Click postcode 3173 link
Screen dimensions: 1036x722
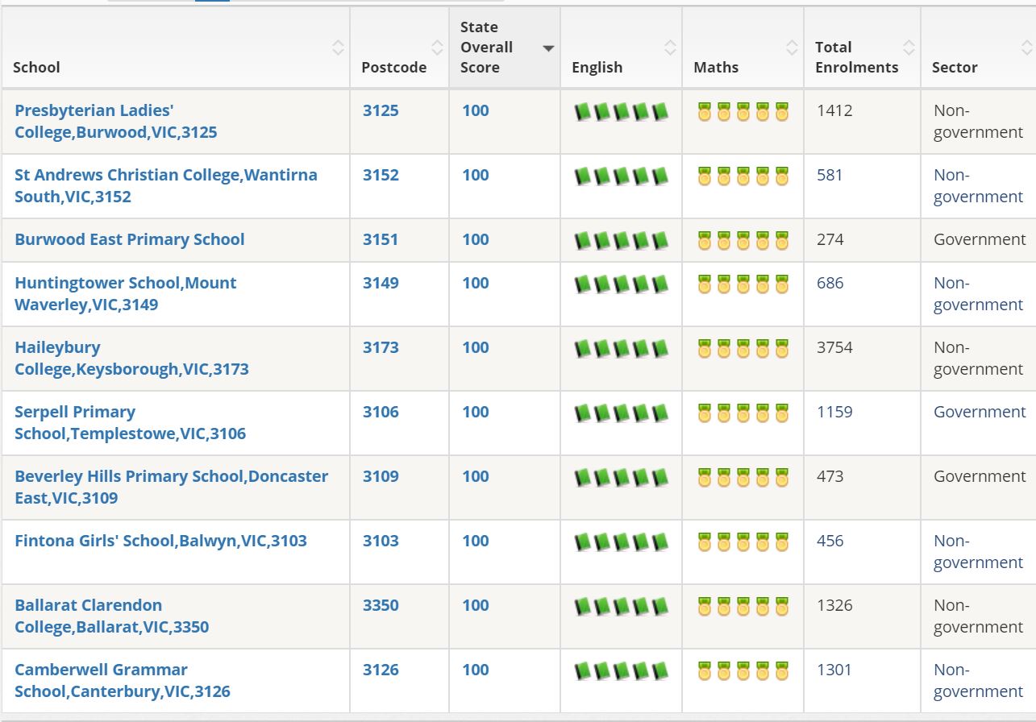tap(381, 347)
